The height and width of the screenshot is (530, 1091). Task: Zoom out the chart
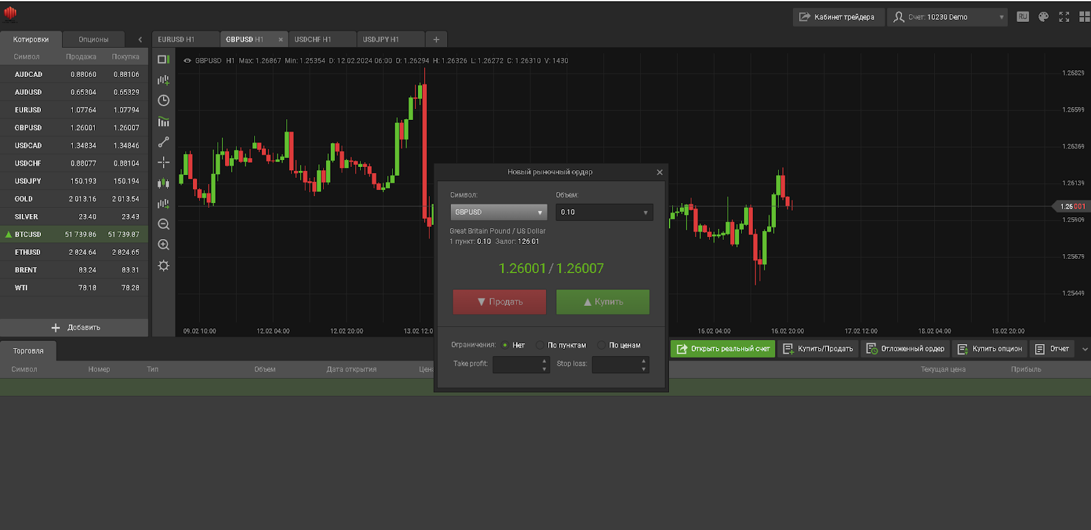[164, 224]
